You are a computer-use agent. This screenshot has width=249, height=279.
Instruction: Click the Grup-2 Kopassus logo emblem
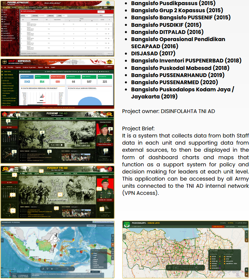4,62
